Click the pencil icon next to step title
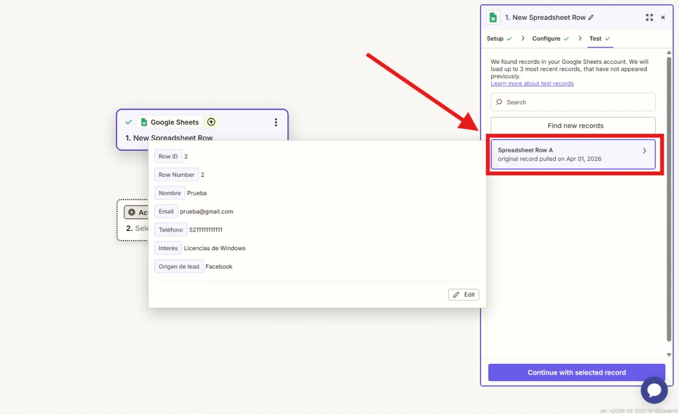 591,18
